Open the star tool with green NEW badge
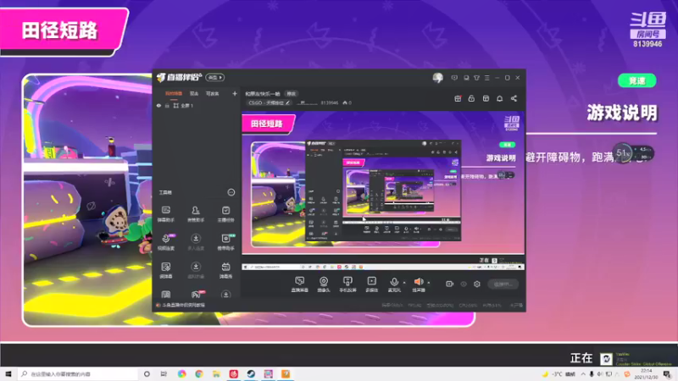The width and height of the screenshot is (678, 381). 225,242
